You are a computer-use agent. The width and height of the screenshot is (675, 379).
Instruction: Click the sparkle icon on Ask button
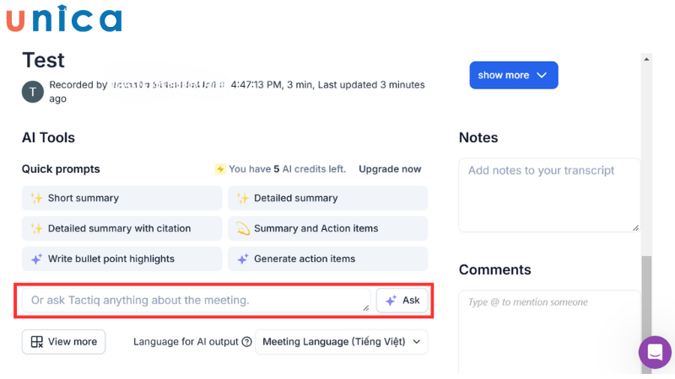pyautogui.click(x=391, y=300)
